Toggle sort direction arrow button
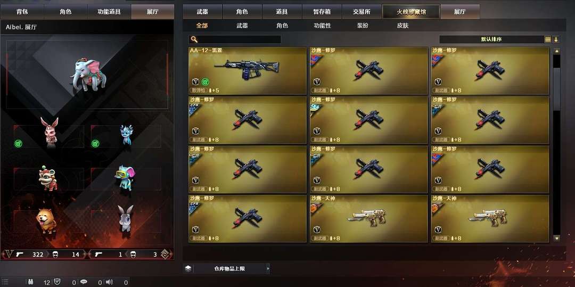 (556, 39)
